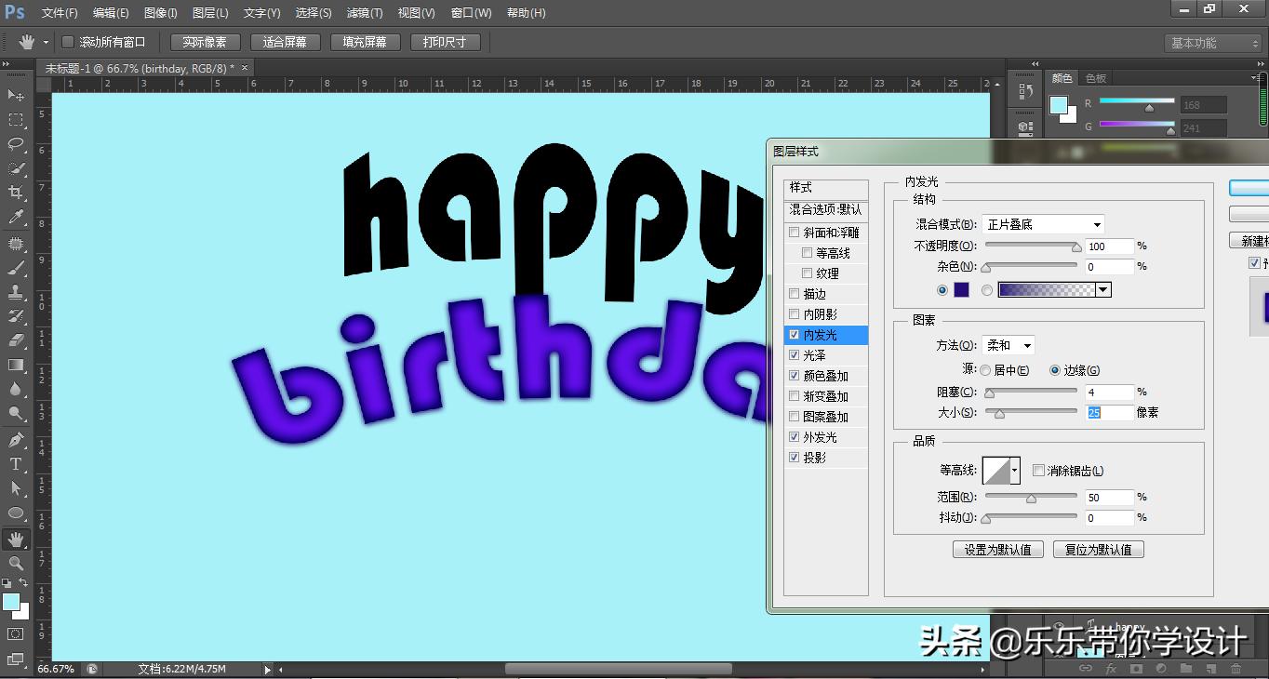Disable the 光泽 layer style checkbox

pos(795,354)
